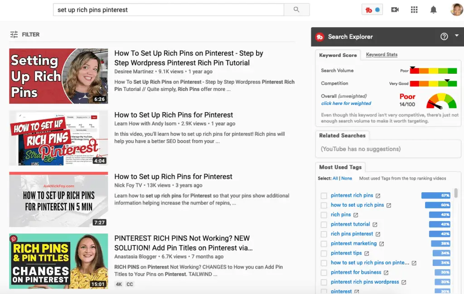Check the pinterest rich pins wordpress checkbox

tap(324, 282)
